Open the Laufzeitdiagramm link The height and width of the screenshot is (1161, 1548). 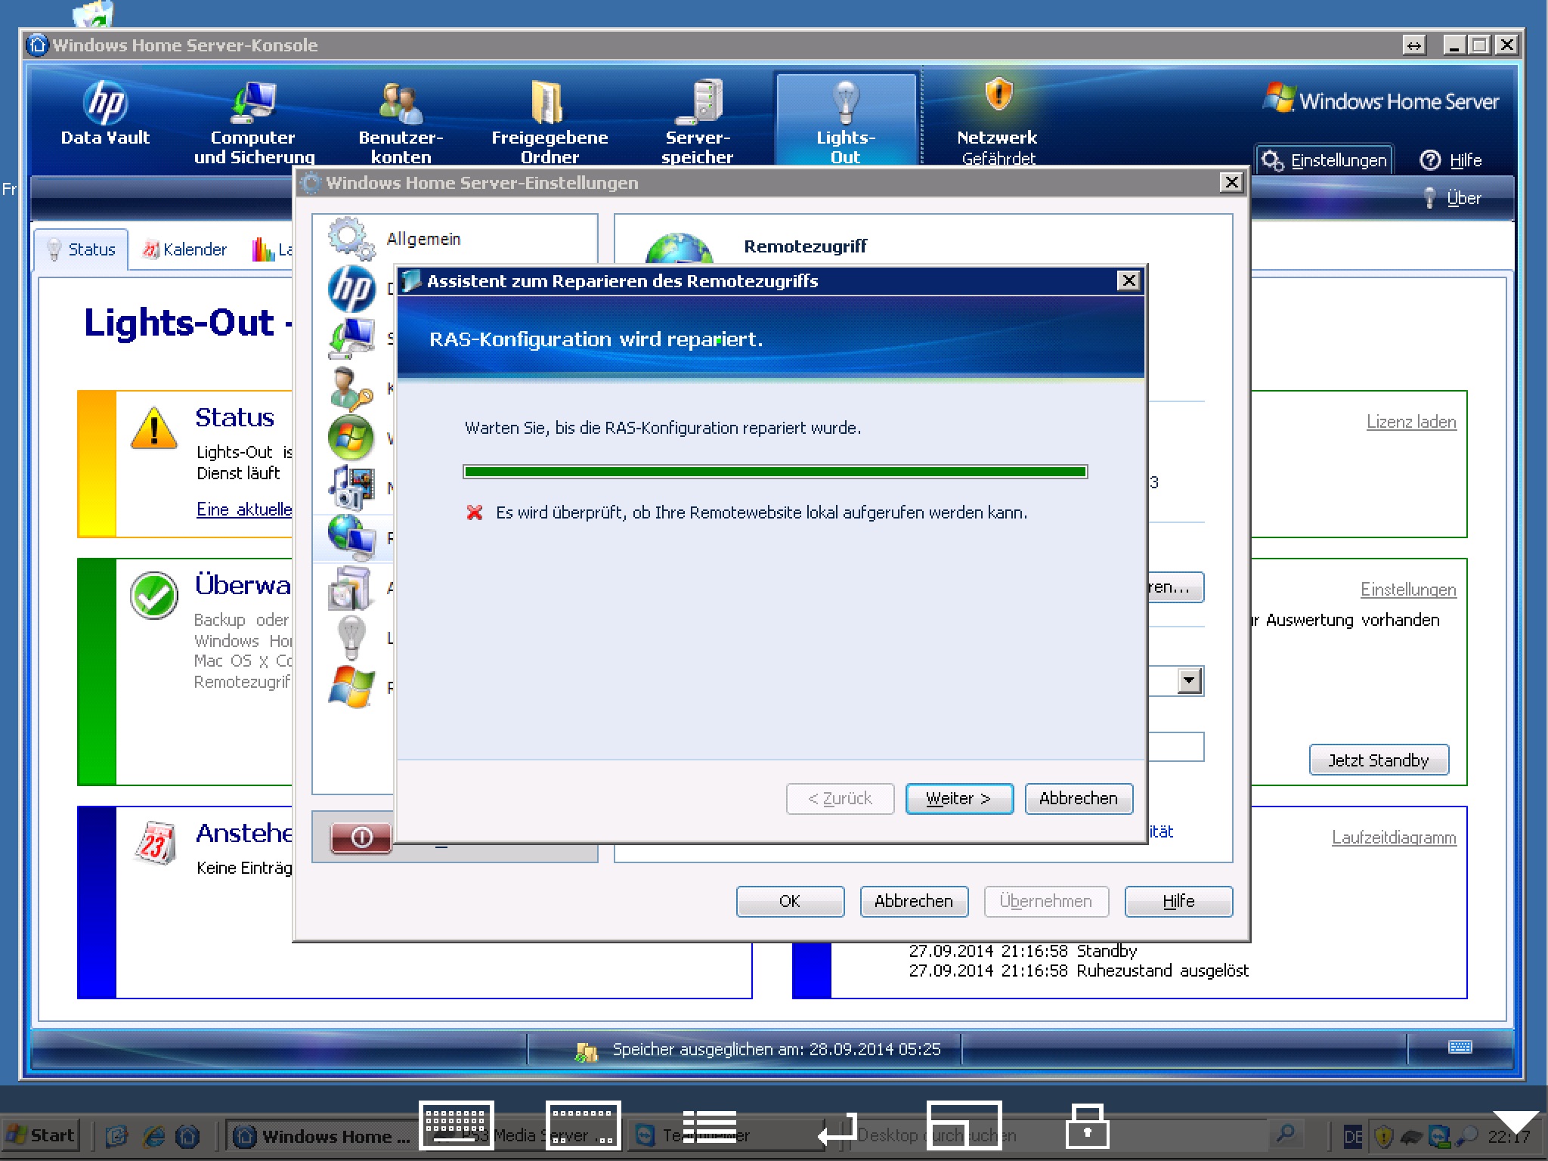1393,837
